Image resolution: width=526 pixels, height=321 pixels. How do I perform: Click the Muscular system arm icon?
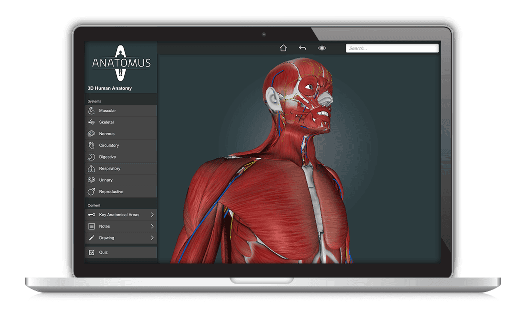pos(91,111)
